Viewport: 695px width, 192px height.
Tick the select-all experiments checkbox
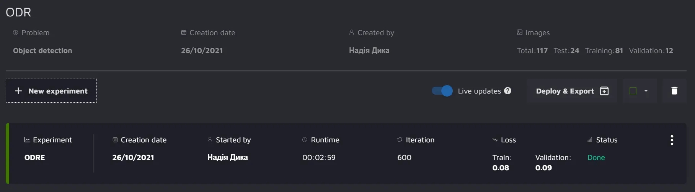[x=633, y=91]
